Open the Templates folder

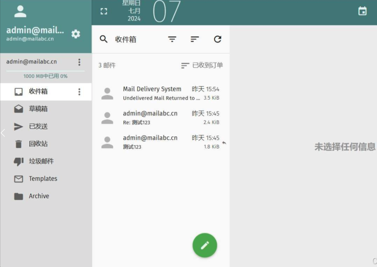[43, 178]
